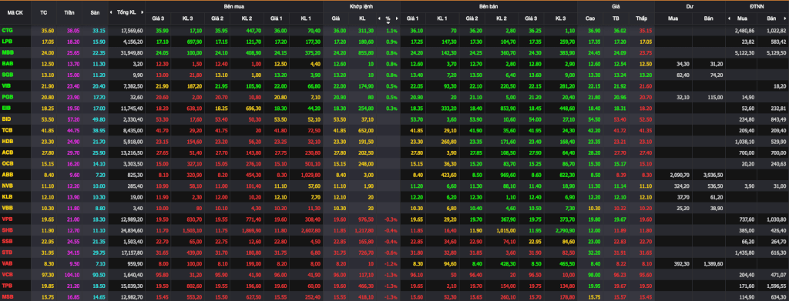789x301 pixels.
Task: Click the Dư Mua column header
Action: click(x=672, y=18)
